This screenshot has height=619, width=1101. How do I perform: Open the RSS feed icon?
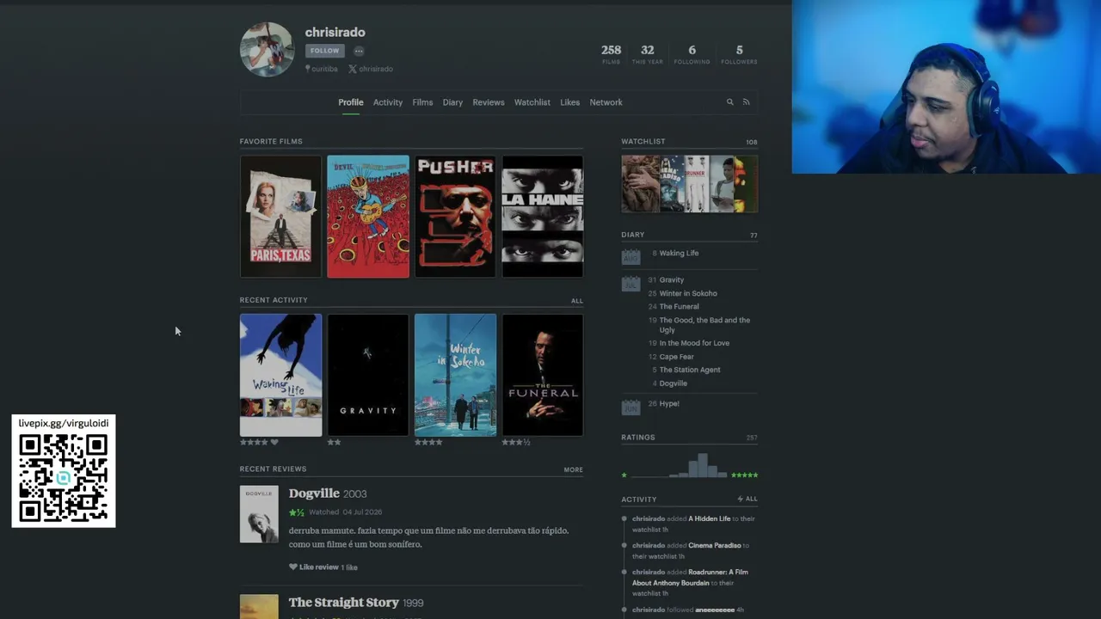747,102
